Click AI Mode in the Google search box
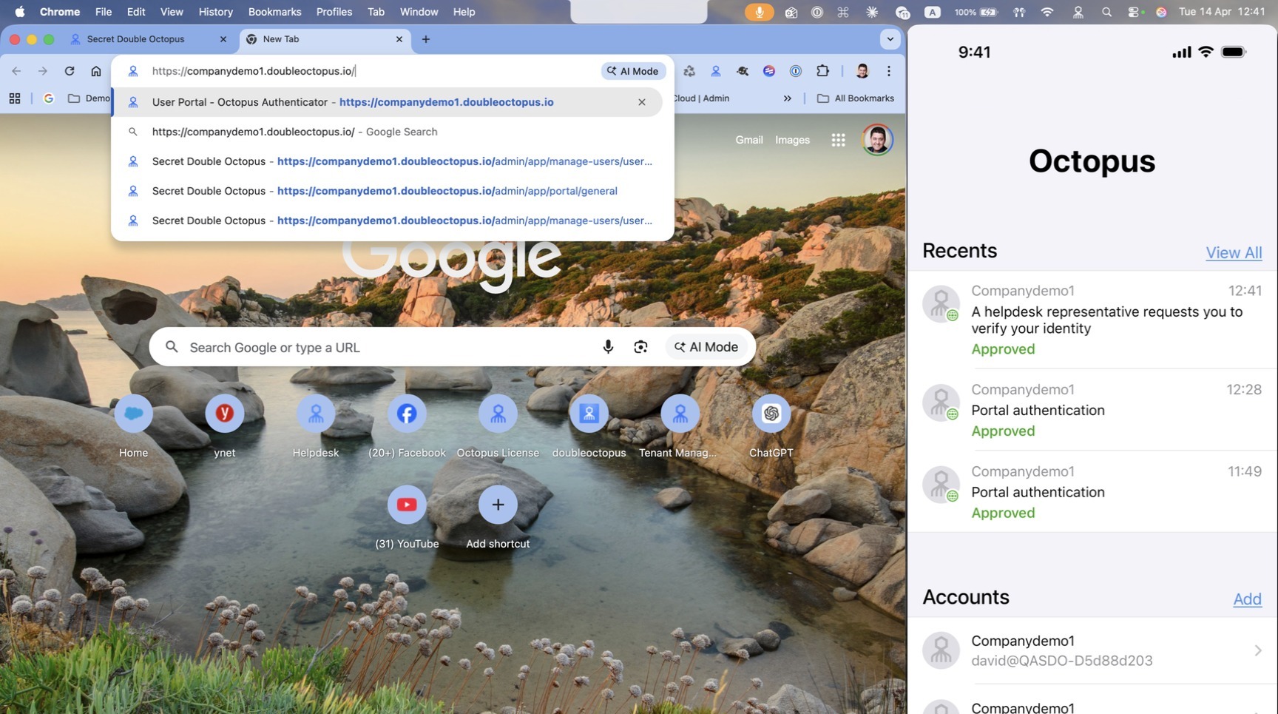The width and height of the screenshot is (1278, 714). point(706,347)
